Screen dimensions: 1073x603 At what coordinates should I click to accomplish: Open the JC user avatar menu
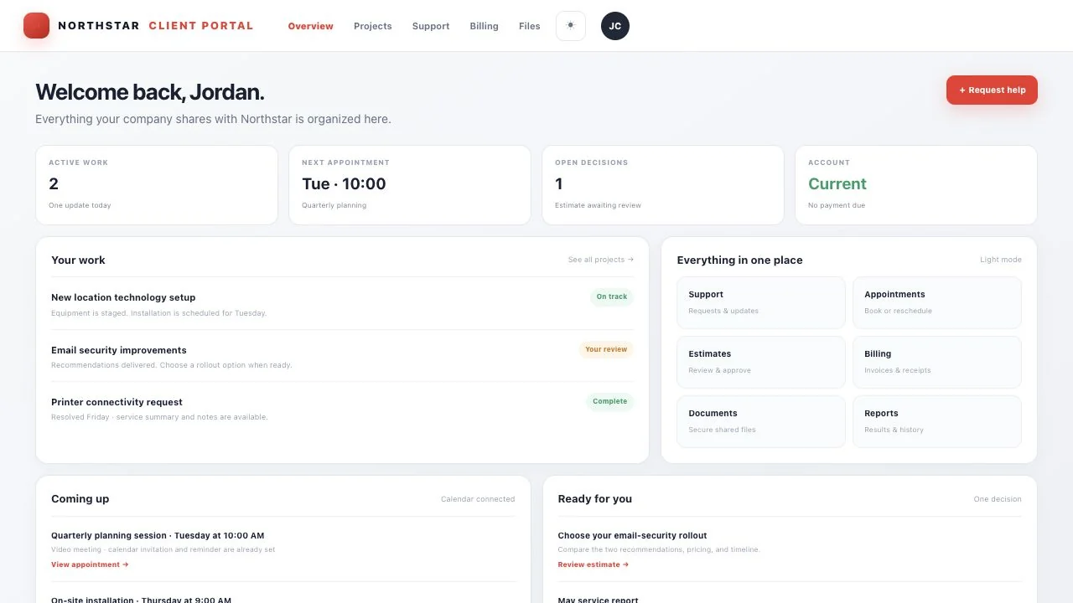615,26
